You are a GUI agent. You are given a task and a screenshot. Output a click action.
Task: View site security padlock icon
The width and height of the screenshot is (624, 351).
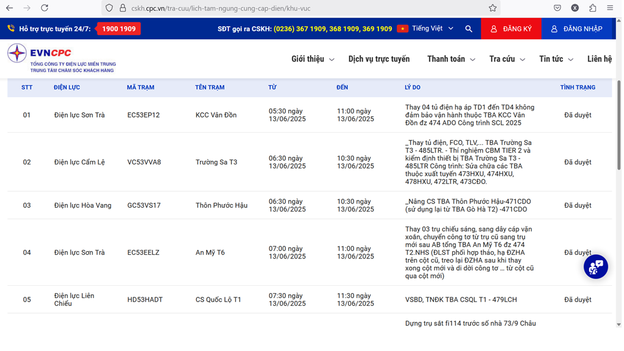tap(123, 8)
